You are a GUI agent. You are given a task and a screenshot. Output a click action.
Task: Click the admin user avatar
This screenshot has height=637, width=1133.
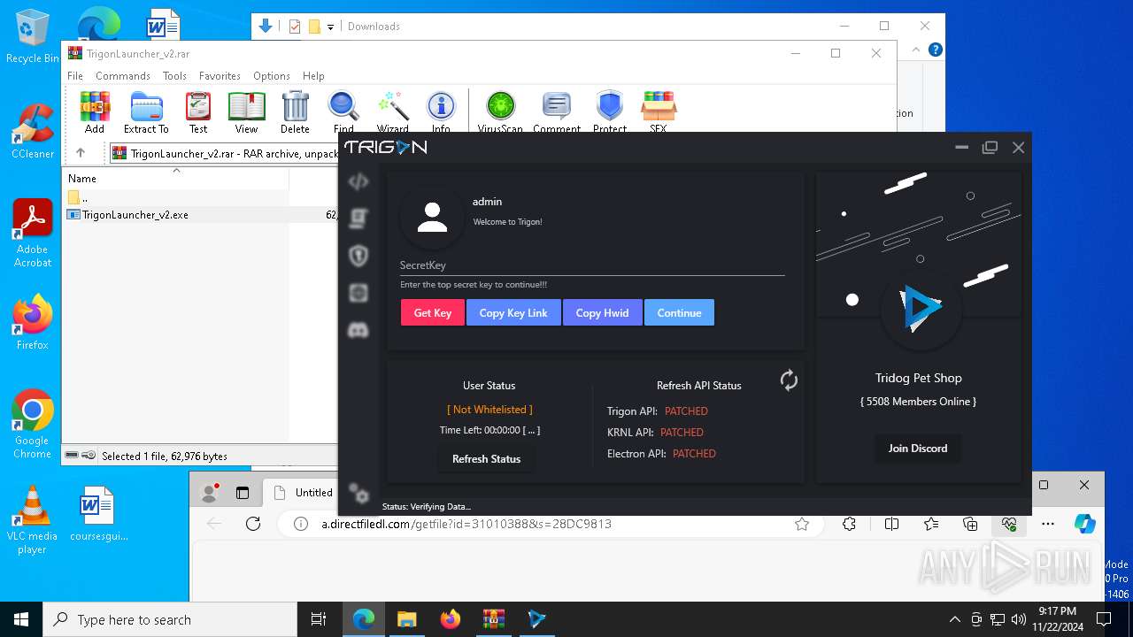[432, 217]
